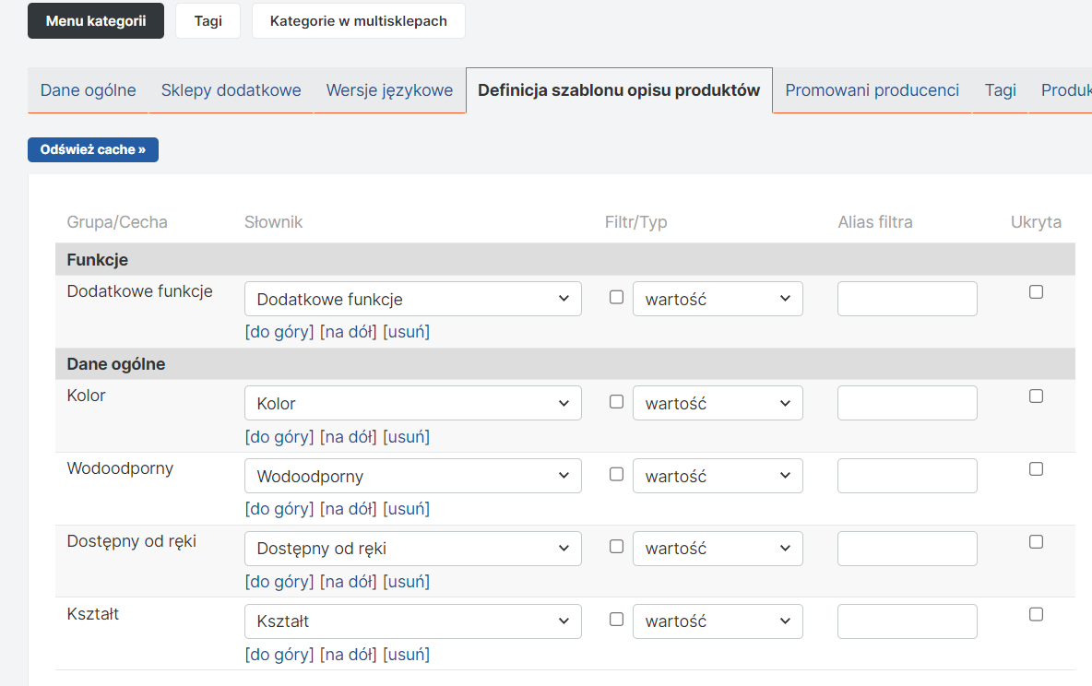Move Kształt down with na dół link
The image size is (1092, 686).
click(x=348, y=655)
